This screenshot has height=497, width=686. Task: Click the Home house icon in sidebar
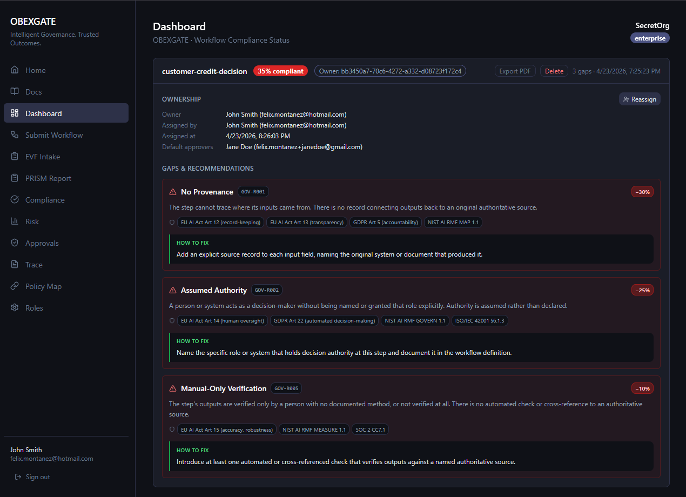click(x=15, y=70)
